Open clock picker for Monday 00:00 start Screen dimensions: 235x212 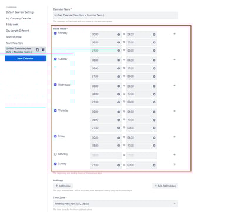click(x=119, y=35)
